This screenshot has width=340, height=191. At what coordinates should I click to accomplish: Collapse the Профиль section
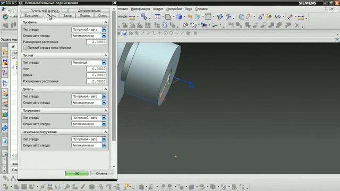point(106,22)
